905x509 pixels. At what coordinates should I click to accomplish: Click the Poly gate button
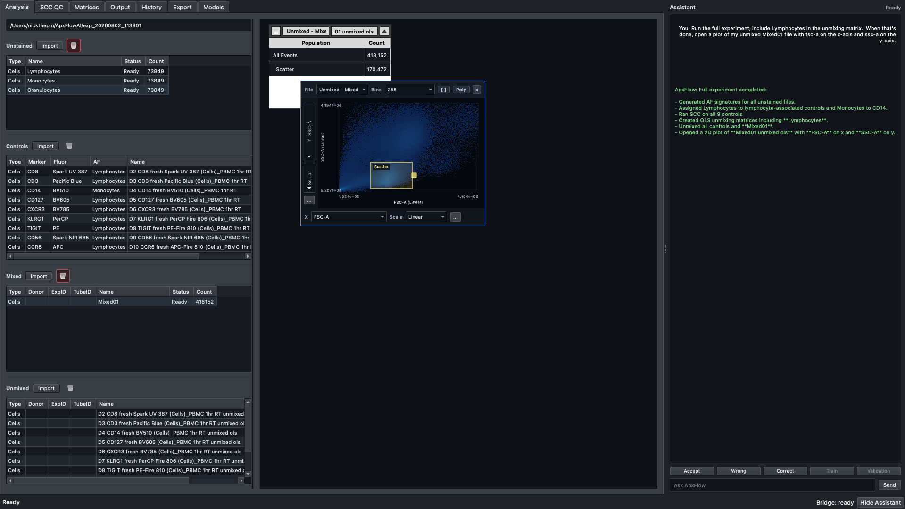461,90
